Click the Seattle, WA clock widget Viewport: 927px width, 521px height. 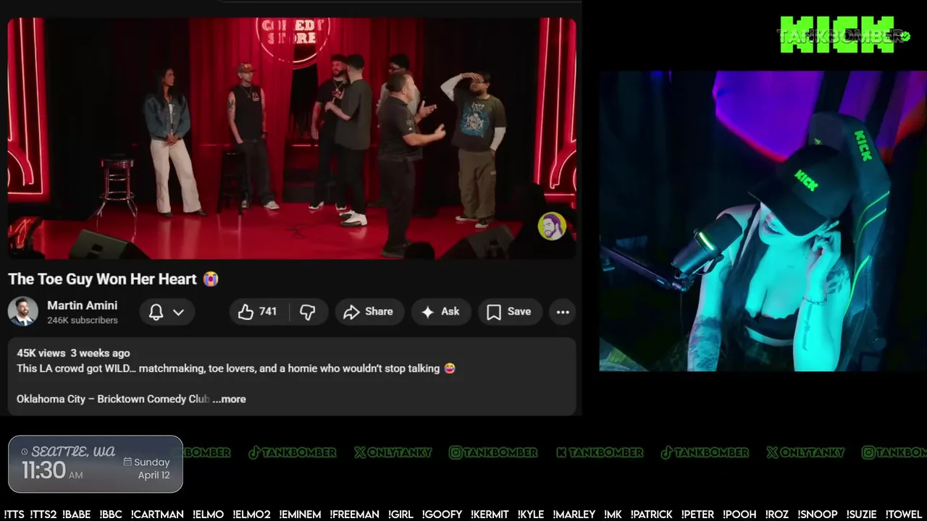pos(96,464)
